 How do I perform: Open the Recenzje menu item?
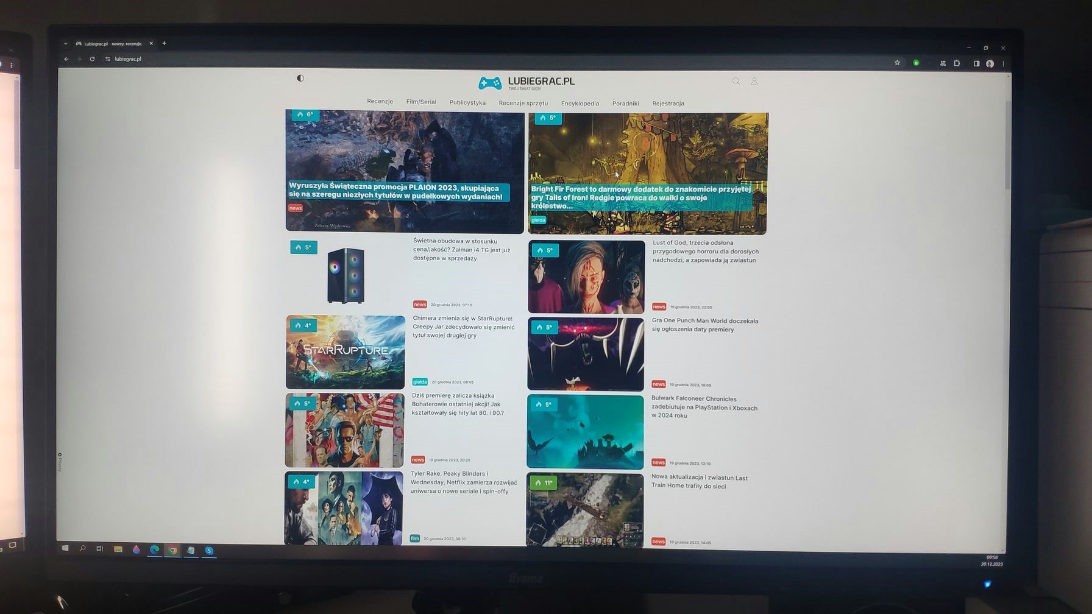380,101
